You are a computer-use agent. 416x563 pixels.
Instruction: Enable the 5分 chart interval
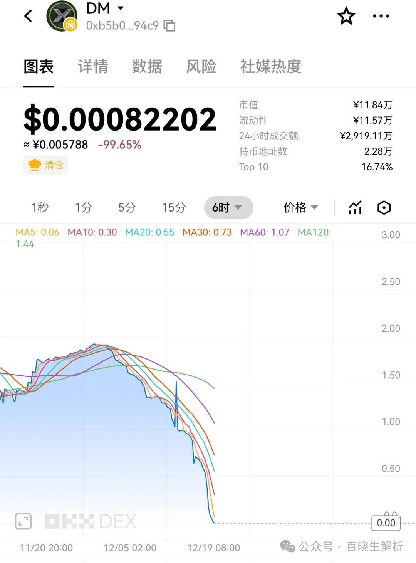coord(126,207)
